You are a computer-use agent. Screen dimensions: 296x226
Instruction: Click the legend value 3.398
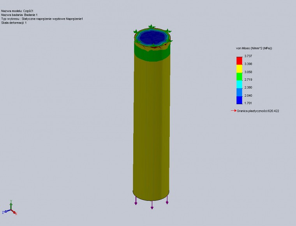(248, 64)
